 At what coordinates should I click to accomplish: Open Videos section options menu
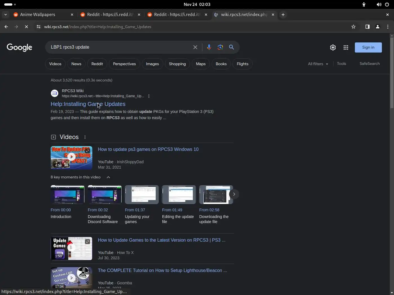(85, 137)
